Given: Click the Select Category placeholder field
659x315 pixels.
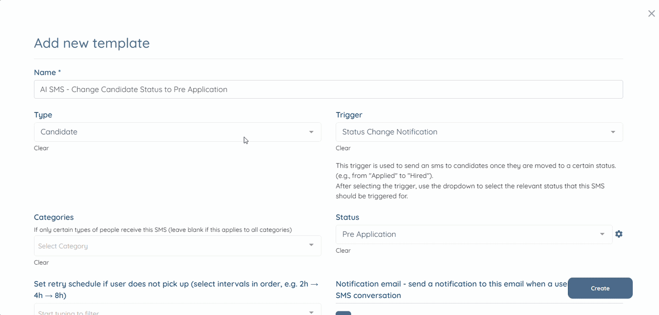Looking at the screenshot, I should pyautogui.click(x=178, y=246).
